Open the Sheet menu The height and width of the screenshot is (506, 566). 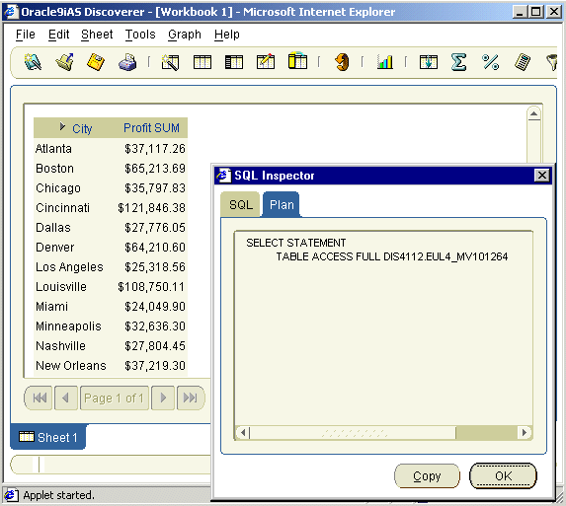(x=97, y=35)
